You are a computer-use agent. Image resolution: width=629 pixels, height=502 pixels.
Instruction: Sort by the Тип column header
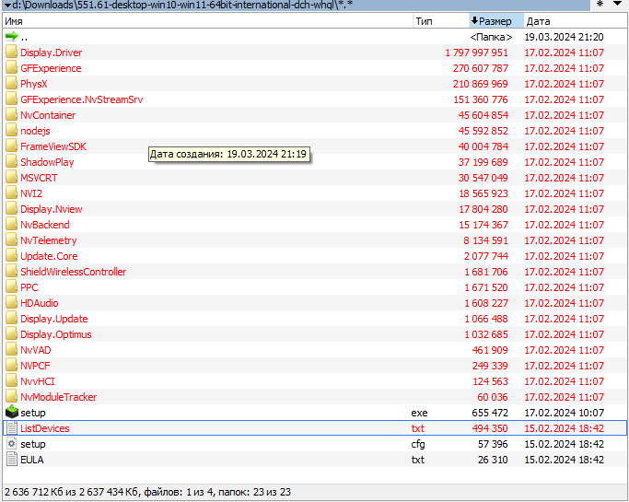click(x=441, y=21)
